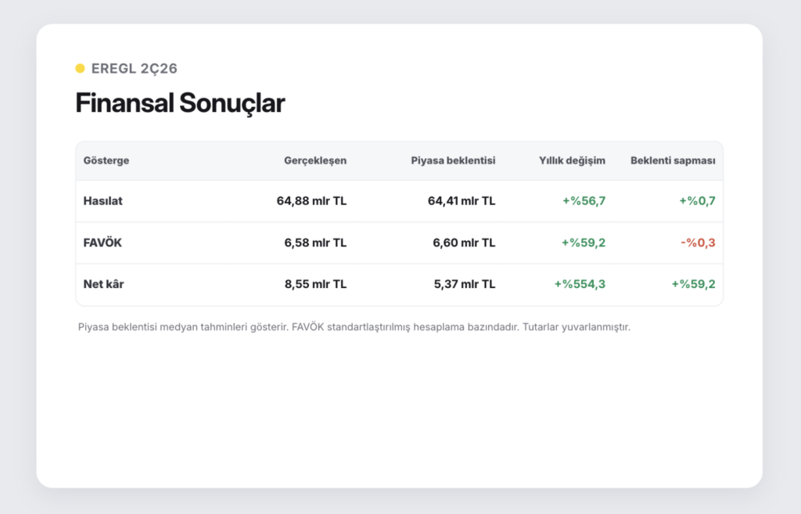801x514 pixels.
Task: Click the 8,55 mlr TL value
Action: 316,284
